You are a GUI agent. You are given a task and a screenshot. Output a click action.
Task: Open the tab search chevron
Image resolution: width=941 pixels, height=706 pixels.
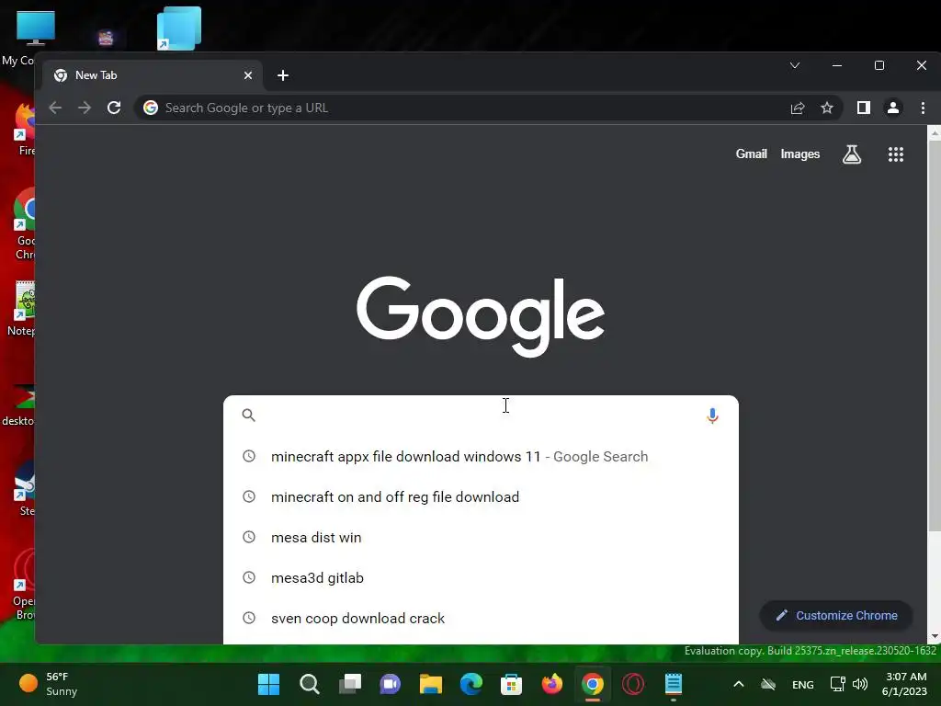click(x=795, y=65)
